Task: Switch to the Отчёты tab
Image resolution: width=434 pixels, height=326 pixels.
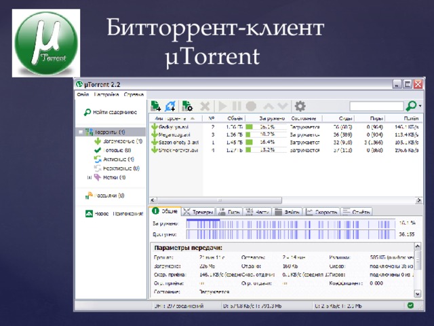Action: pyautogui.click(x=356, y=212)
